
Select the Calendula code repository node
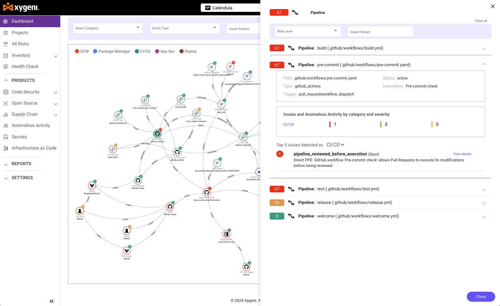[207, 192]
